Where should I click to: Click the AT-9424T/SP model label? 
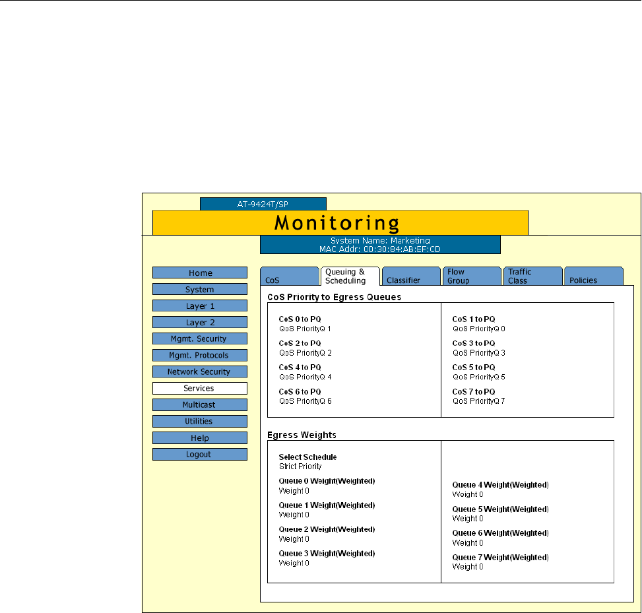tap(263, 204)
